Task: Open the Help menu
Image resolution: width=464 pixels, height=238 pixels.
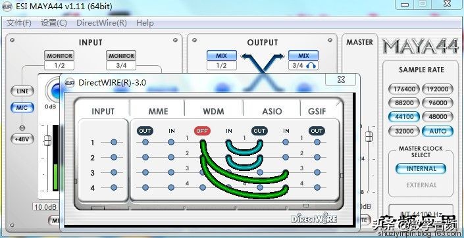Action: [x=145, y=23]
